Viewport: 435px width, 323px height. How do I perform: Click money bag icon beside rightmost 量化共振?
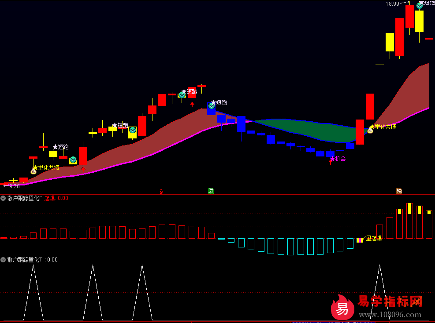[370, 131]
